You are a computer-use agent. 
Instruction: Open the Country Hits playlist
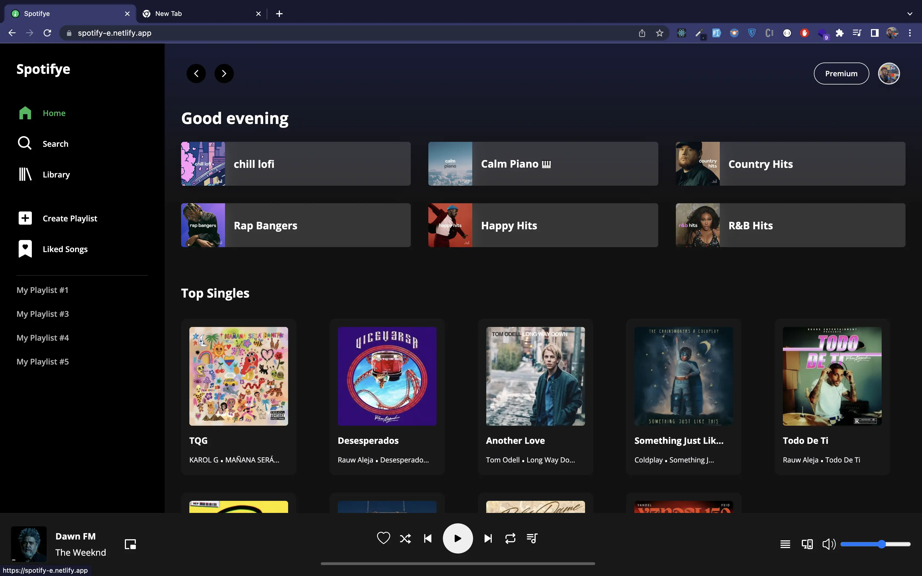[791, 164]
